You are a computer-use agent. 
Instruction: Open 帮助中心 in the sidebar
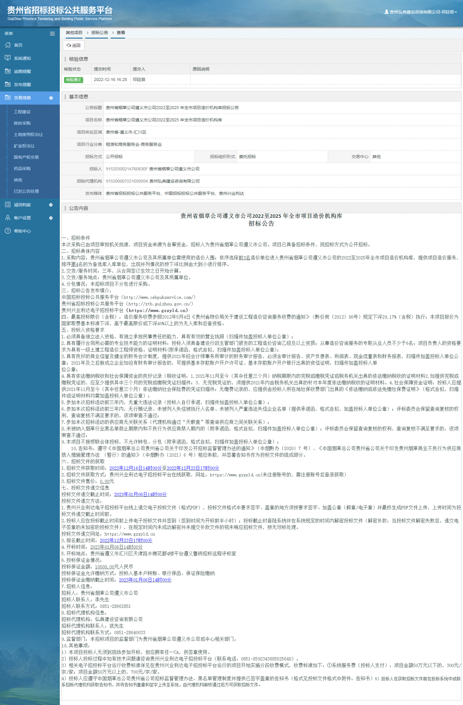(22, 231)
